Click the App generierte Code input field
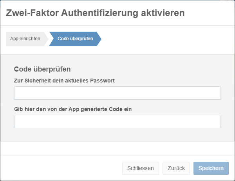 pos(117,122)
